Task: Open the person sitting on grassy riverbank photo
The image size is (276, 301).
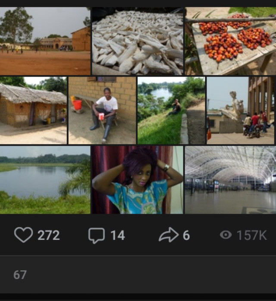Action: [171, 110]
